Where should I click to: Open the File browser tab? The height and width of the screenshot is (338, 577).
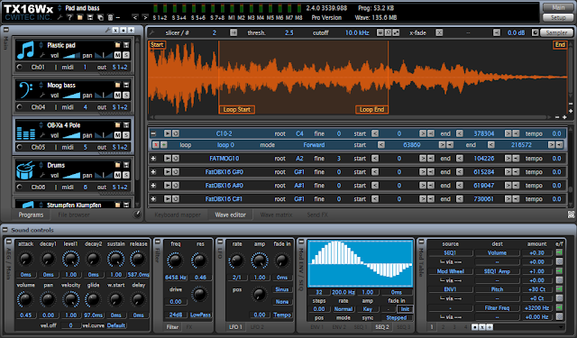pos(74,215)
